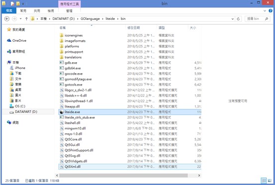The height and width of the screenshot is (185, 275).
Task: Click the horizontal scrollbar thumb
Action: click(x=123, y=176)
